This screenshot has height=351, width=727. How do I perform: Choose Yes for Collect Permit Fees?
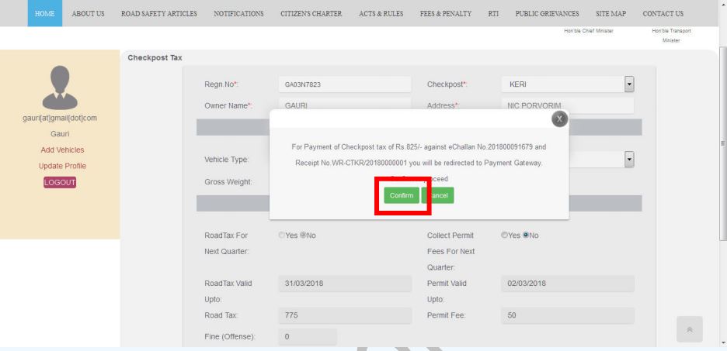[x=505, y=236]
